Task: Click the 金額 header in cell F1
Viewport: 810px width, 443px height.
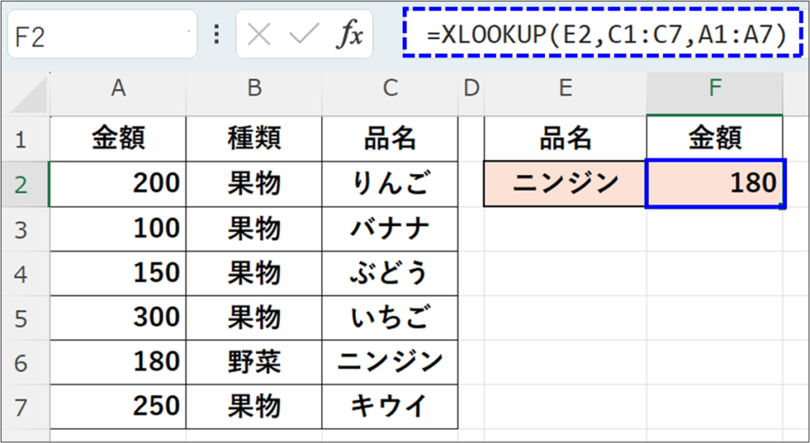Action: click(x=714, y=139)
